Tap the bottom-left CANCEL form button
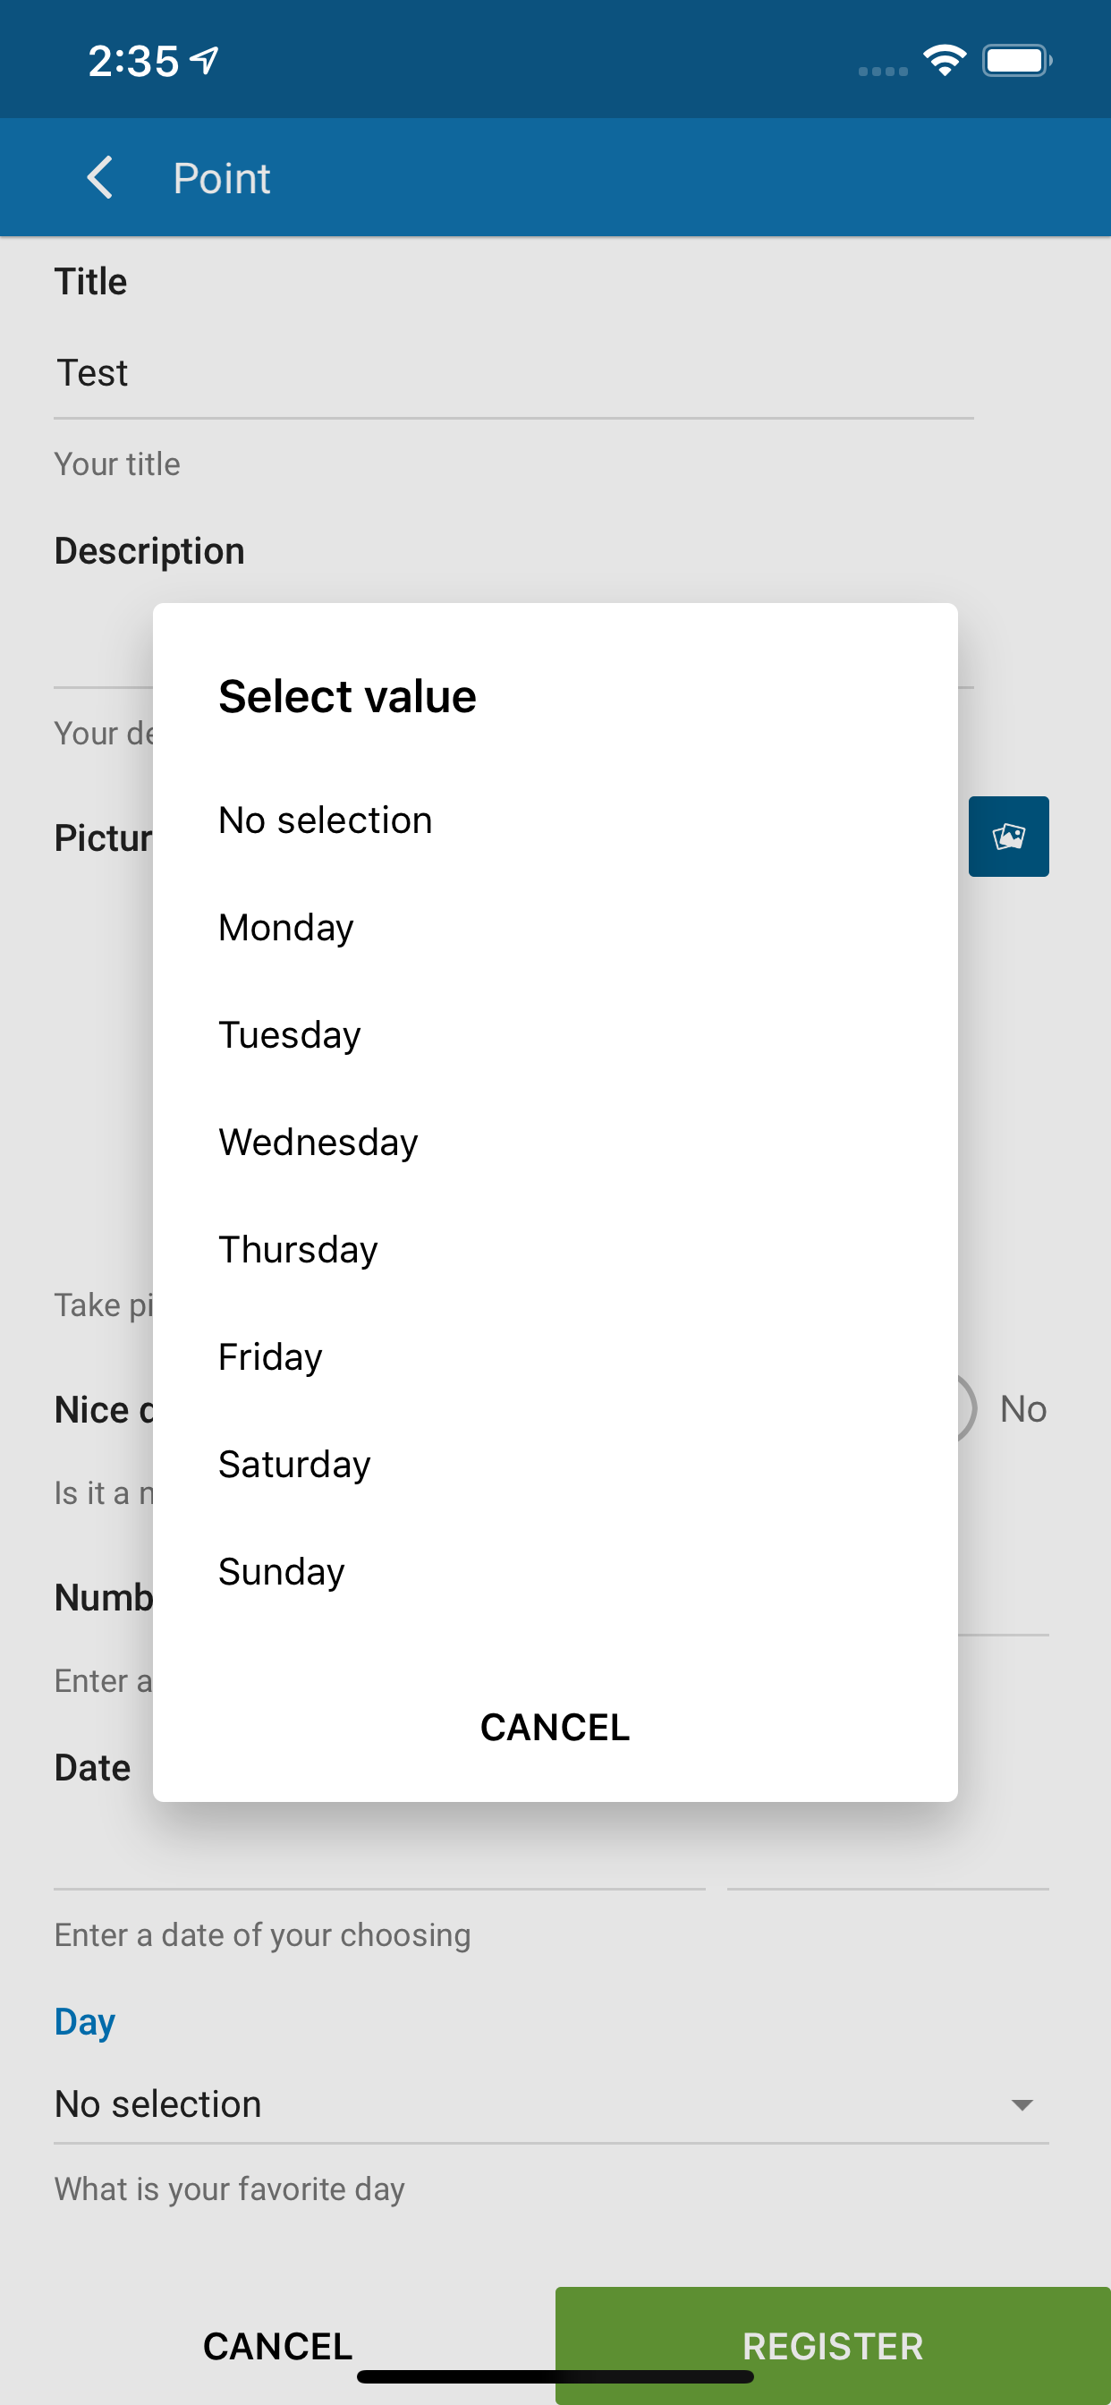Viewport: 1111px width, 2405px height. point(277,2345)
